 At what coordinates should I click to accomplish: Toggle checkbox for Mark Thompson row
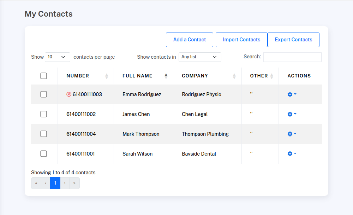tap(44, 134)
